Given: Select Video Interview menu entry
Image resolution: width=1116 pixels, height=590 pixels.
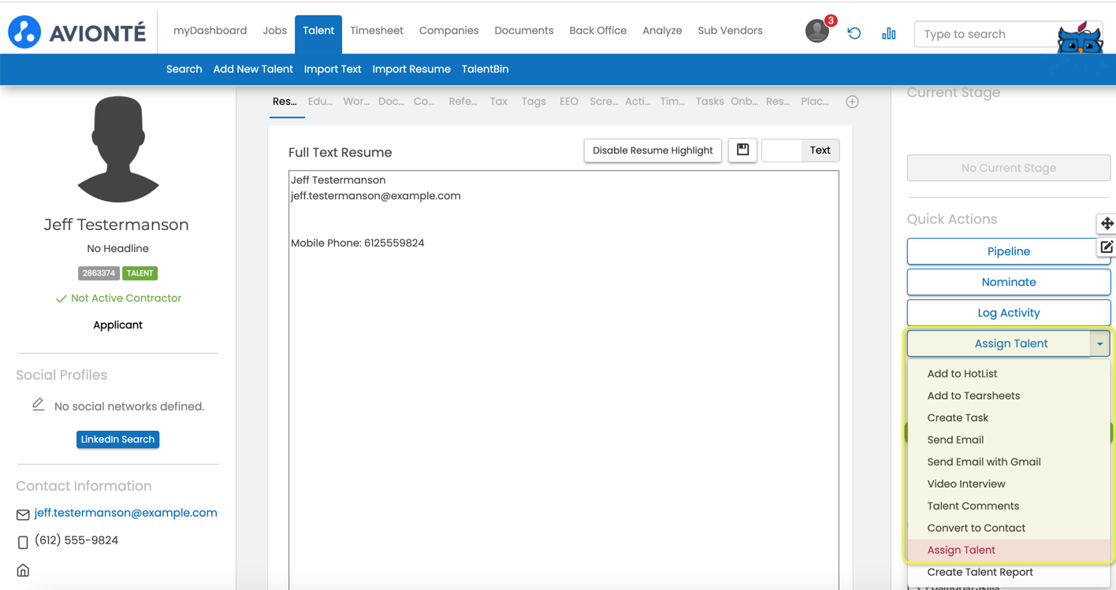Looking at the screenshot, I should point(965,484).
